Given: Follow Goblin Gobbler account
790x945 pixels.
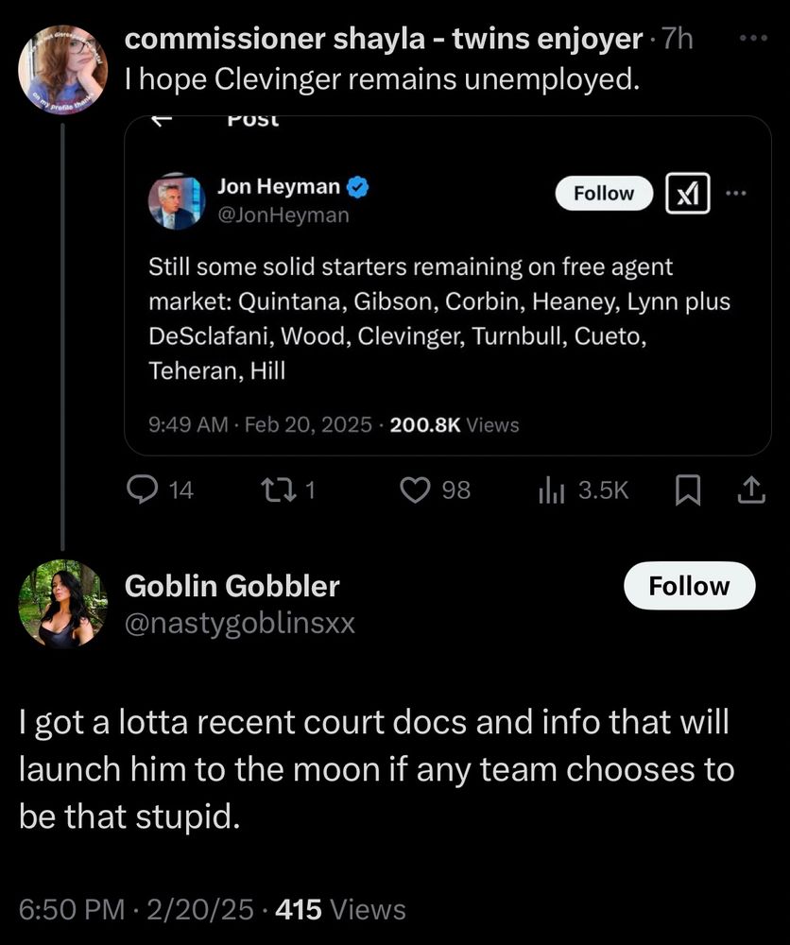Looking at the screenshot, I should 689,586.
